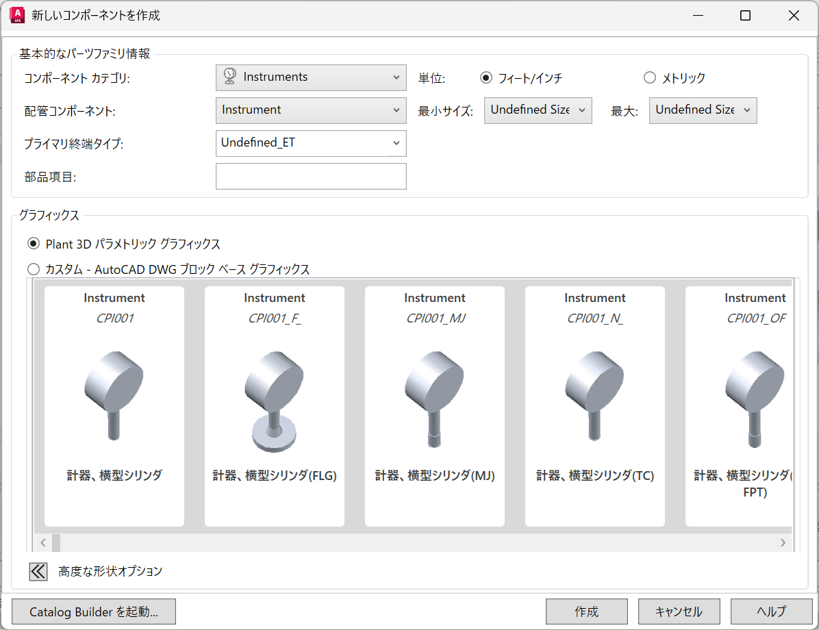Click the AutoCAD app icon in title bar
Viewport: 819px width, 630px height.
(17, 15)
